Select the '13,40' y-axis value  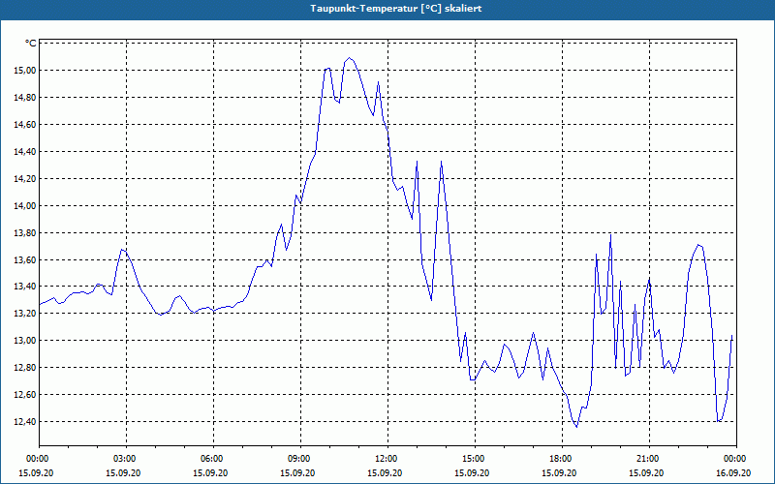tap(27, 287)
